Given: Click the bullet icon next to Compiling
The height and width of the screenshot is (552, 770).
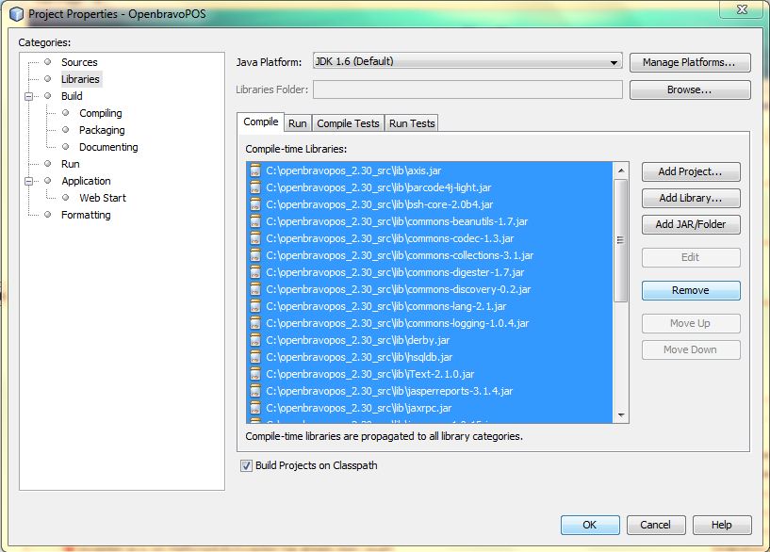Looking at the screenshot, I should (66, 113).
